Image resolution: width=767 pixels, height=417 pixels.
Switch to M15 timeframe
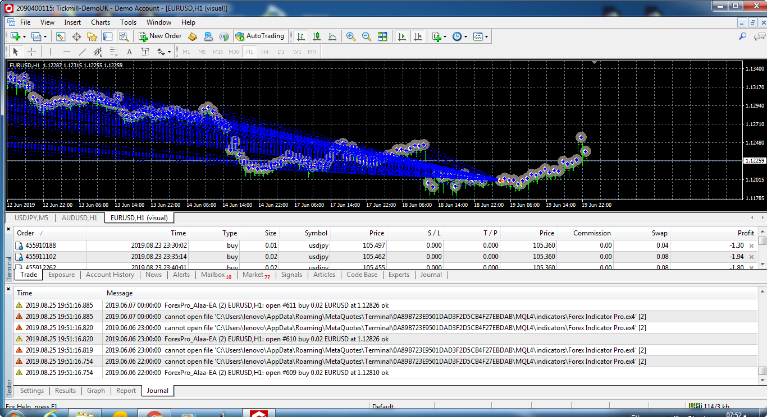click(218, 52)
